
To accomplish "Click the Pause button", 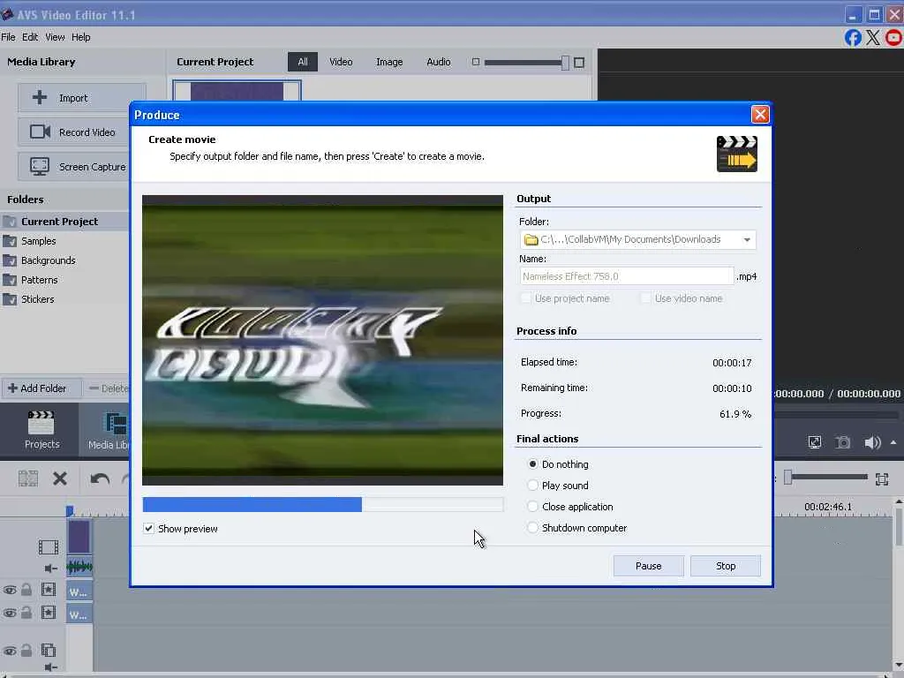I will (649, 566).
